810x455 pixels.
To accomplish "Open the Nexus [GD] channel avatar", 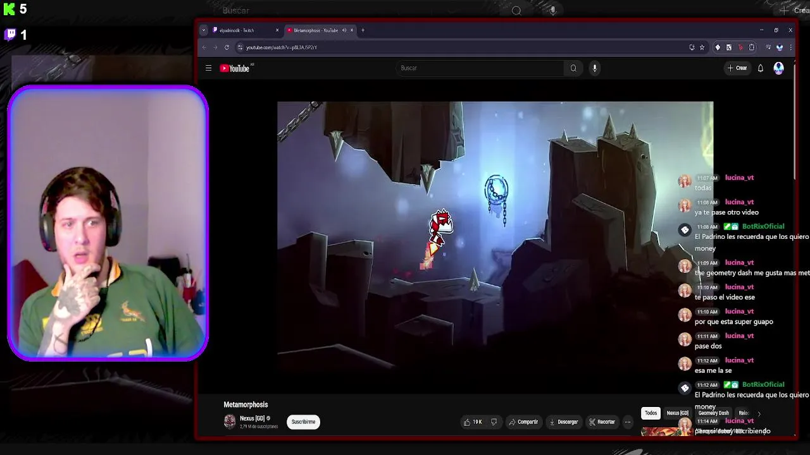I will click(230, 422).
